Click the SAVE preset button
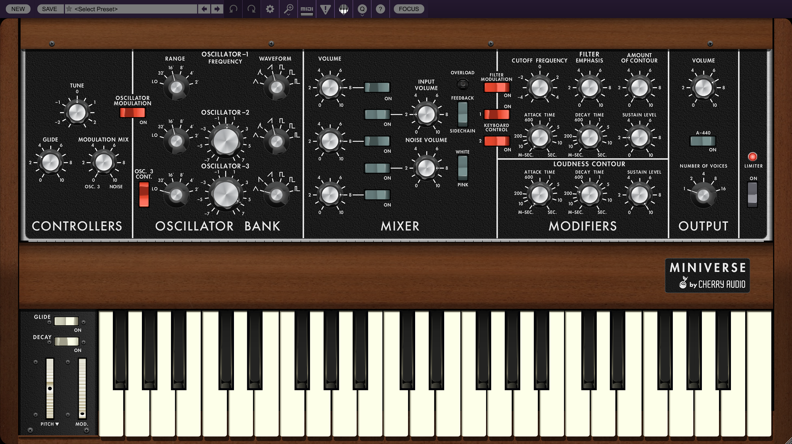 [49, 9]
